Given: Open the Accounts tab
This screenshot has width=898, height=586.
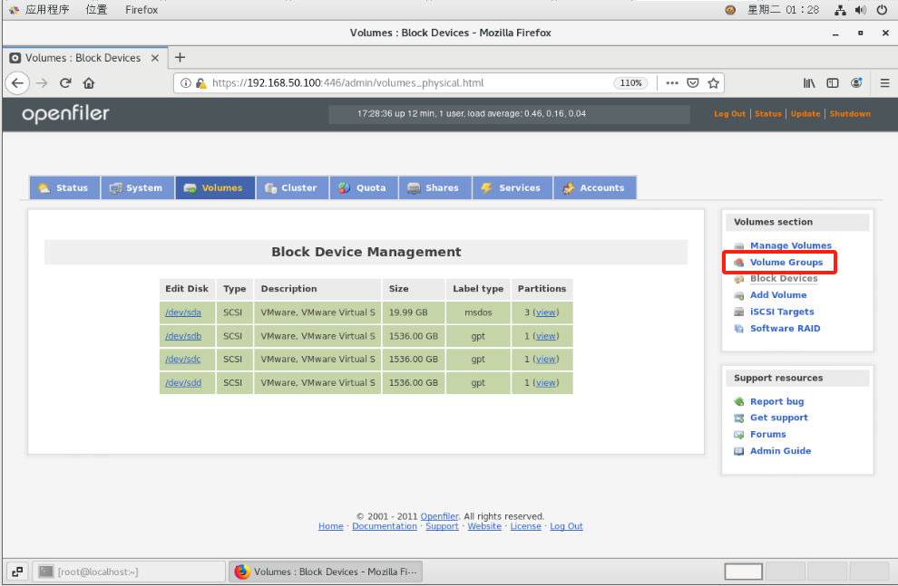Looking at the screenshot, I should point(594,187).
